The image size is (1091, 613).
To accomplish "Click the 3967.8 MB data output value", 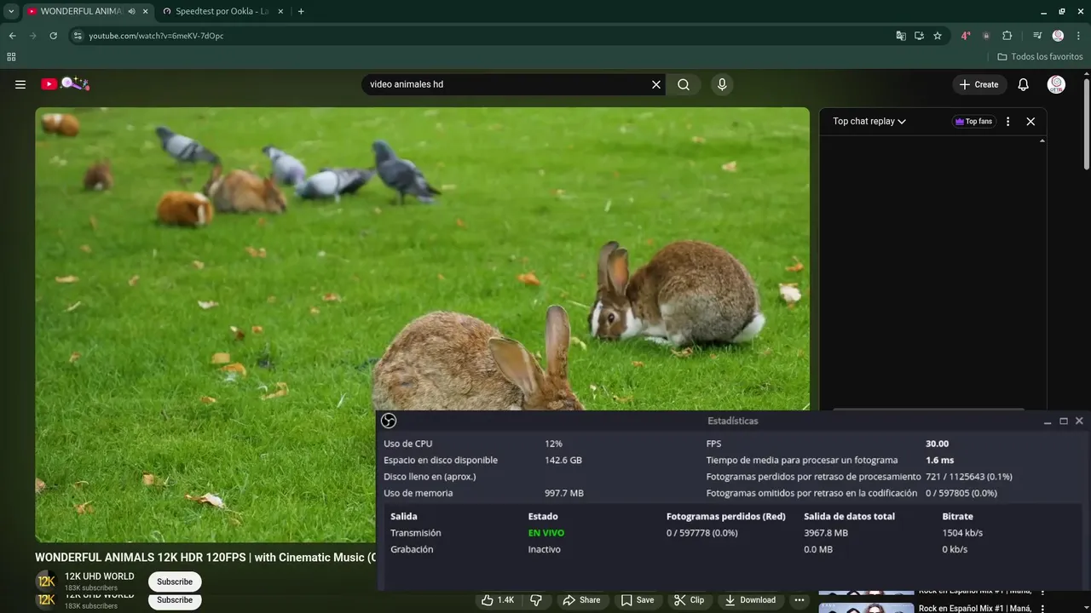I will tap(826, 533).
